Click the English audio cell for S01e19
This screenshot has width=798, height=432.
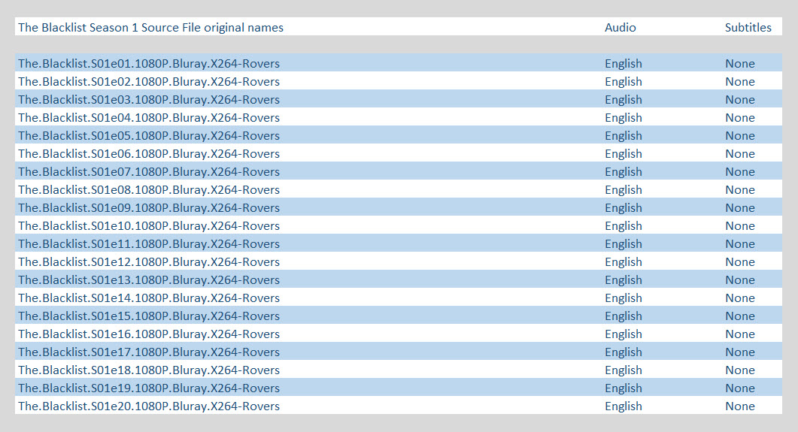coord(624,388)
